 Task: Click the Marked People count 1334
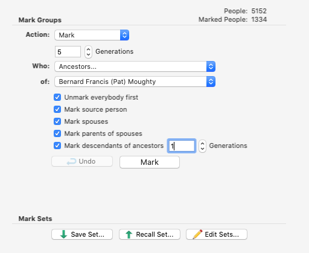(259, 19)
